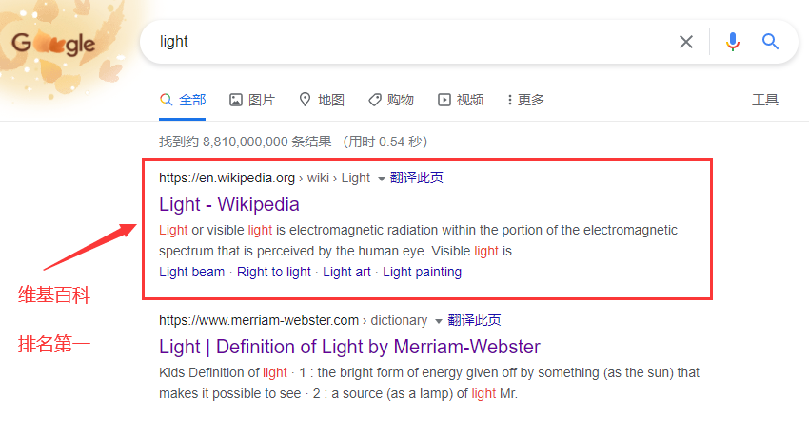Expand the 更多 more menu

tap(526, 100)
